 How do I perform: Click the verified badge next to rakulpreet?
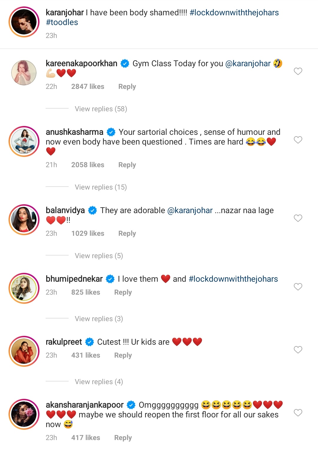click(89, 342)
